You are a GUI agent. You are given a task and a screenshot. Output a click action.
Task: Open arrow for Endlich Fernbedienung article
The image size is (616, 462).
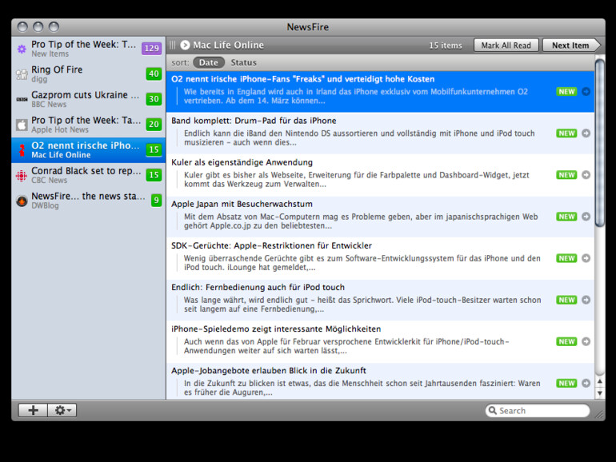coord(586,300)
